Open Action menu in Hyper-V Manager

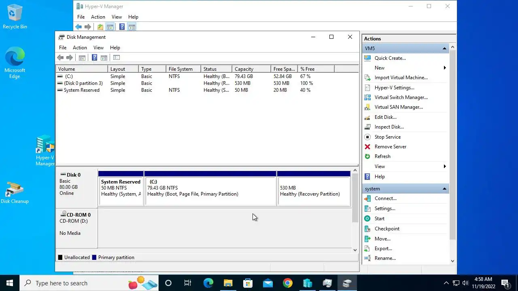[x=98, y=17]
